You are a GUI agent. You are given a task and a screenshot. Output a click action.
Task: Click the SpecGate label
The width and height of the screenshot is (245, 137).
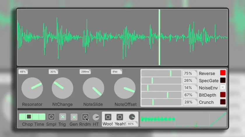click(209, 81)
